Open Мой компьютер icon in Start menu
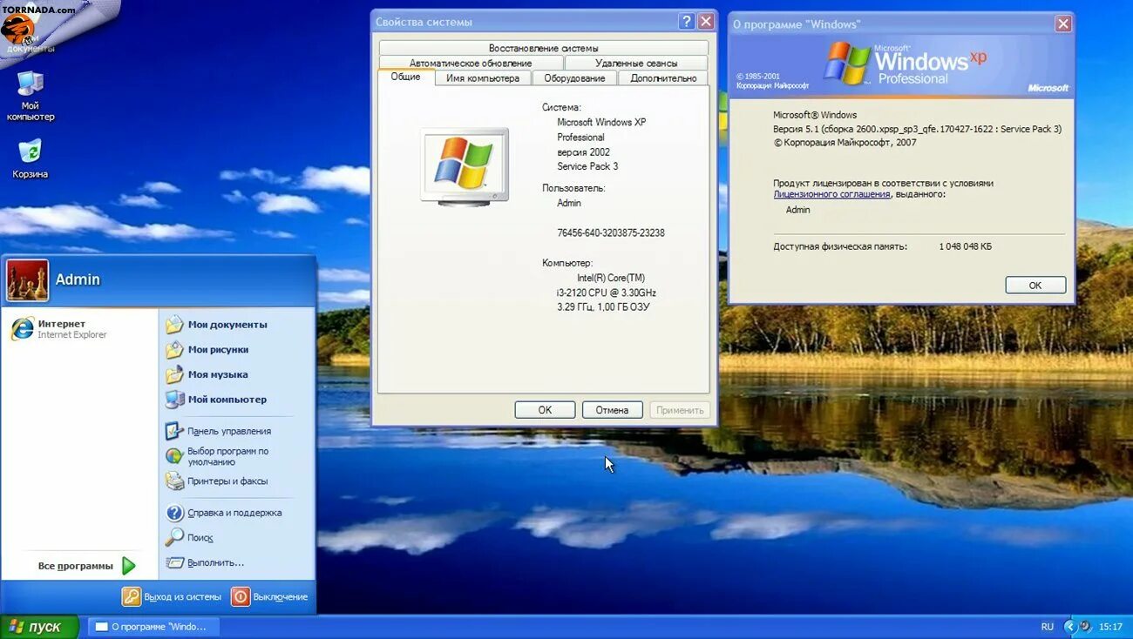 [x=174, y=400]
